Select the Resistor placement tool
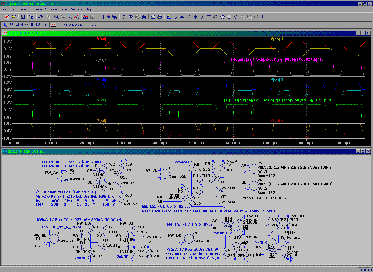The image size is (373, 272). pos(188,17)
